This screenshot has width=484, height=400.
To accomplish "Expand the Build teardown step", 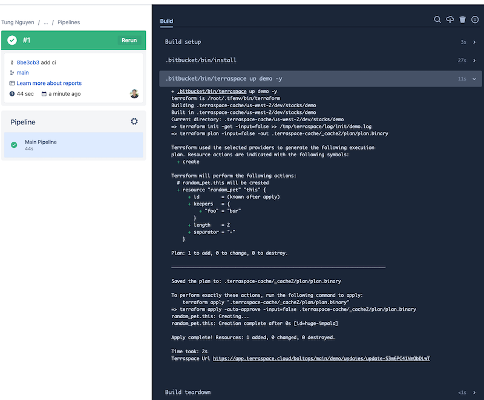I will point(321,392).
